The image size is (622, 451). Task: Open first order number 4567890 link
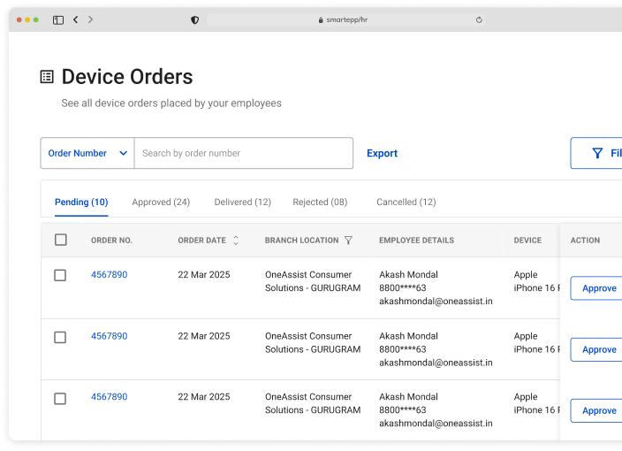click(x=109, y=275)
